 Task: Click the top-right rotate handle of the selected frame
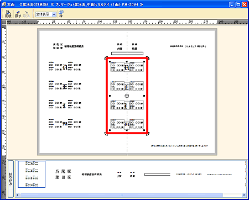(147, 59)
